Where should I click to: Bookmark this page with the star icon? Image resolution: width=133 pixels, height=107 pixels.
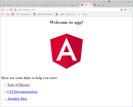pos(126,10)
